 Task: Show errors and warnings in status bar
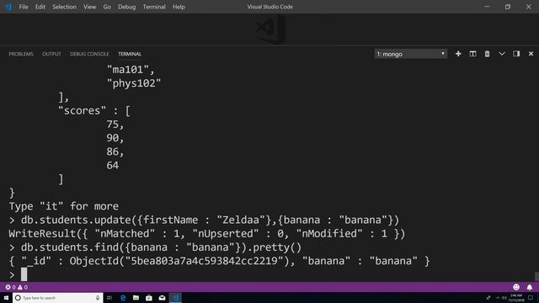pyautogui.click(x=17, y=287)
